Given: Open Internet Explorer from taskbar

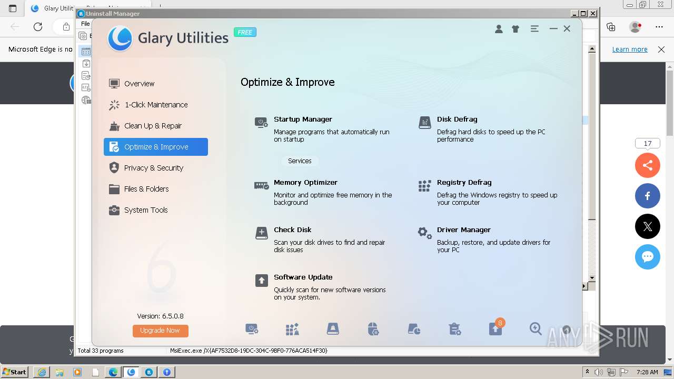Looking at the screenshot, I should (x=41, y=372).
